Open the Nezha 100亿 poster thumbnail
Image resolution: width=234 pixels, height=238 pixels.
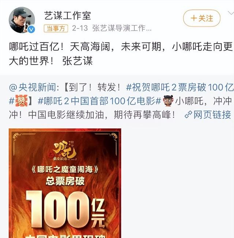click(65, 183)
